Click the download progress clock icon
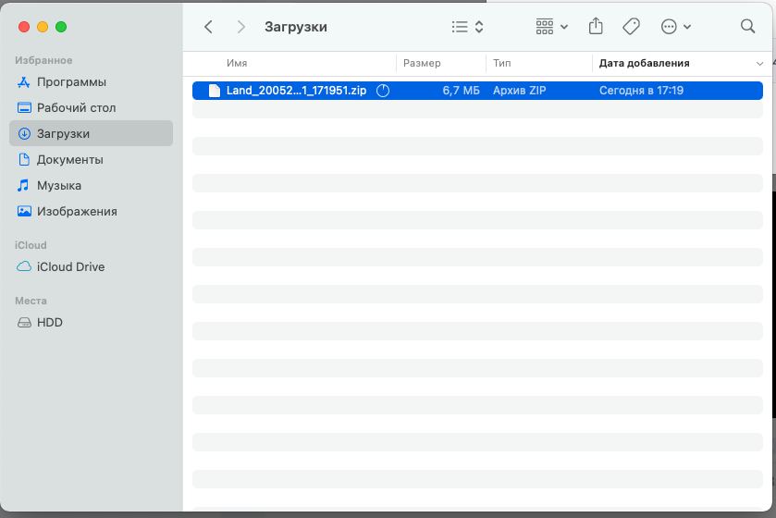Screen dimensions: 776x518 point(384,91)
